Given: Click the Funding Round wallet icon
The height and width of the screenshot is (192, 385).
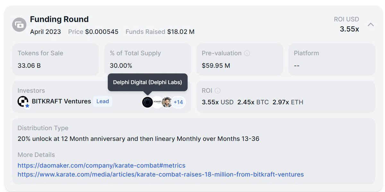Looking at the screenshot, I should pyautogui.click(x=19, y=25).
